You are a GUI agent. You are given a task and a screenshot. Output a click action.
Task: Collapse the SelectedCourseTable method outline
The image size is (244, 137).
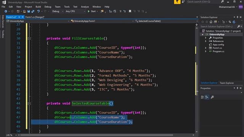pos(29,104)
